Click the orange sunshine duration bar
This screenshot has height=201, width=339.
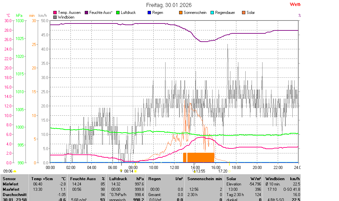[201, 157]
